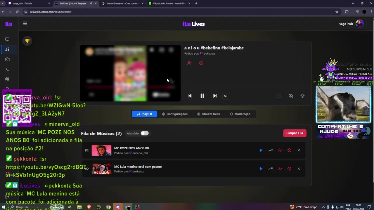Select the music note sidebar icon
This screenshot has height=210, width=374.
point(7,49)
